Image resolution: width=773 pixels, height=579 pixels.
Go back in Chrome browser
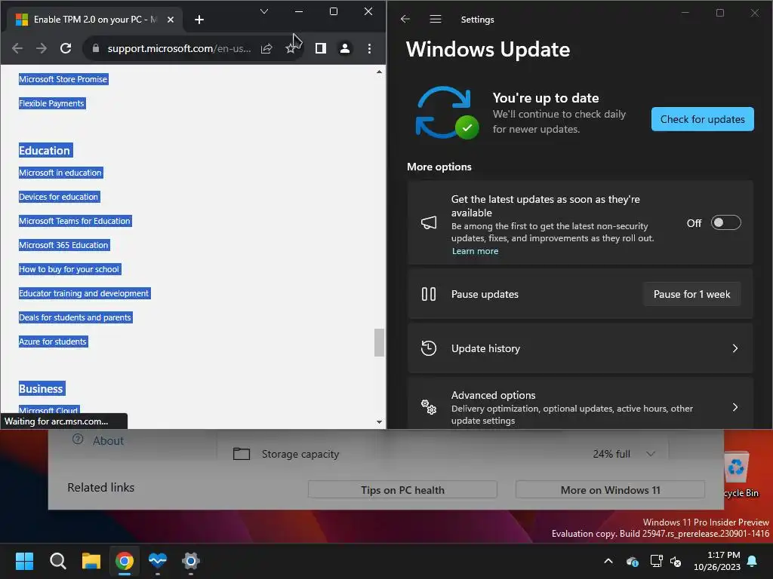point(17,48)
